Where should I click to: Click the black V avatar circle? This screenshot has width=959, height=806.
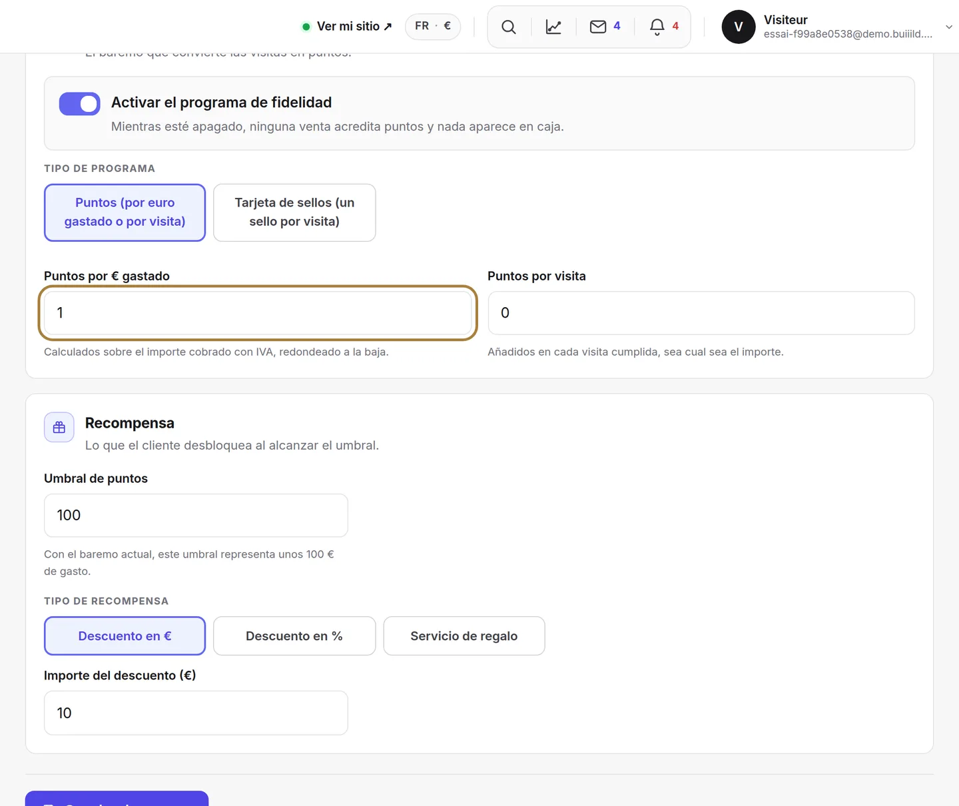(739, 27)
